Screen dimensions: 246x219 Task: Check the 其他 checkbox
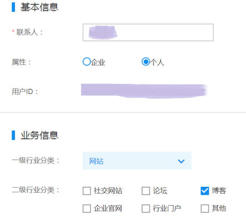tap(205, 208)
